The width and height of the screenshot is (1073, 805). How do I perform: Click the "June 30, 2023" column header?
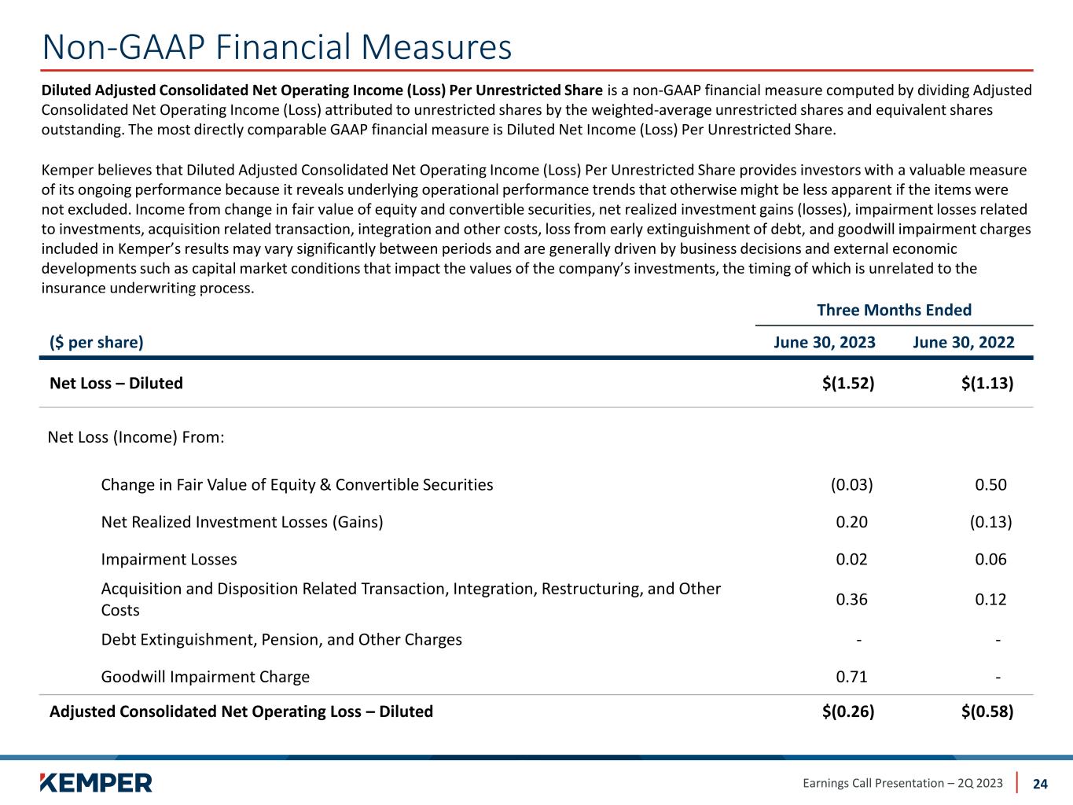coord(825,342)
